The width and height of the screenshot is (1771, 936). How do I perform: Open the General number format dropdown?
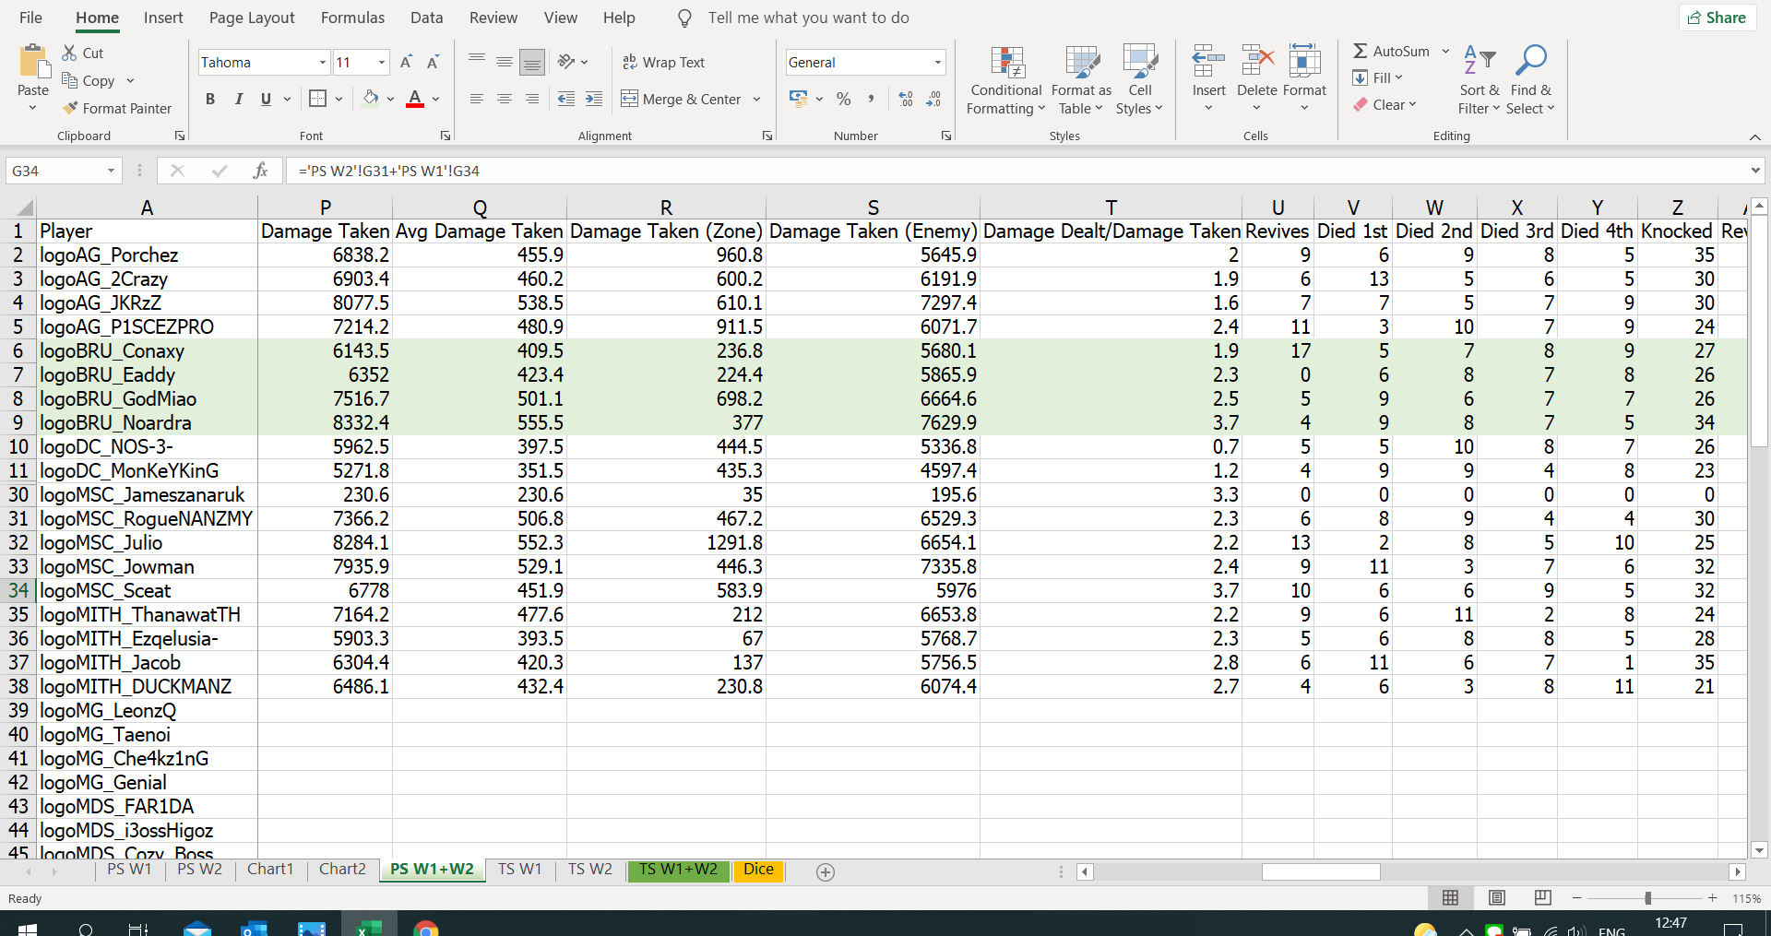click(938, 62)
